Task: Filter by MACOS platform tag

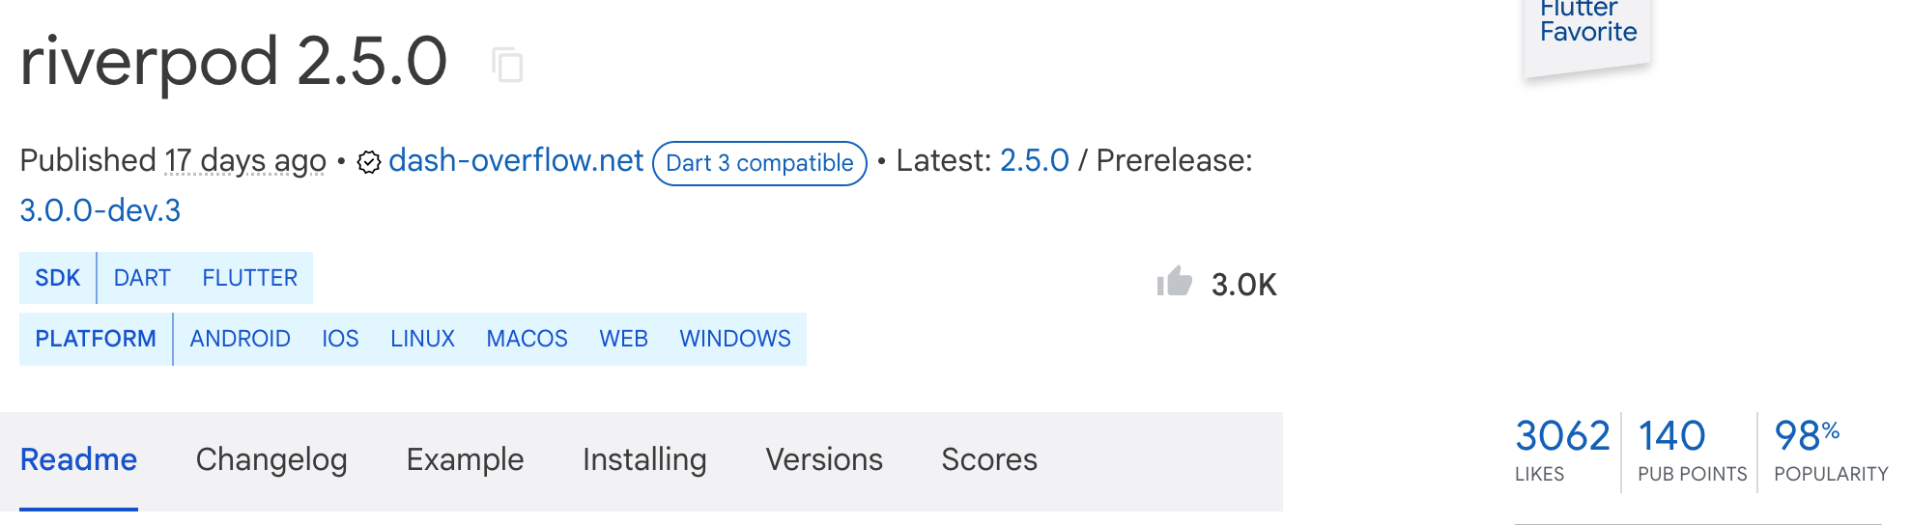Action: 527,339
